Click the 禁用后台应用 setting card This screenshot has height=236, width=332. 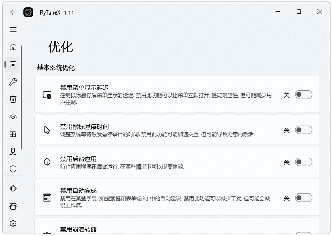tap(156, 162)
